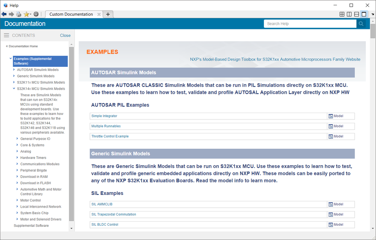Screen dimensions: 376x240
Task: Toggle contents with the hamburger menu icon
Action: (6, 35)
